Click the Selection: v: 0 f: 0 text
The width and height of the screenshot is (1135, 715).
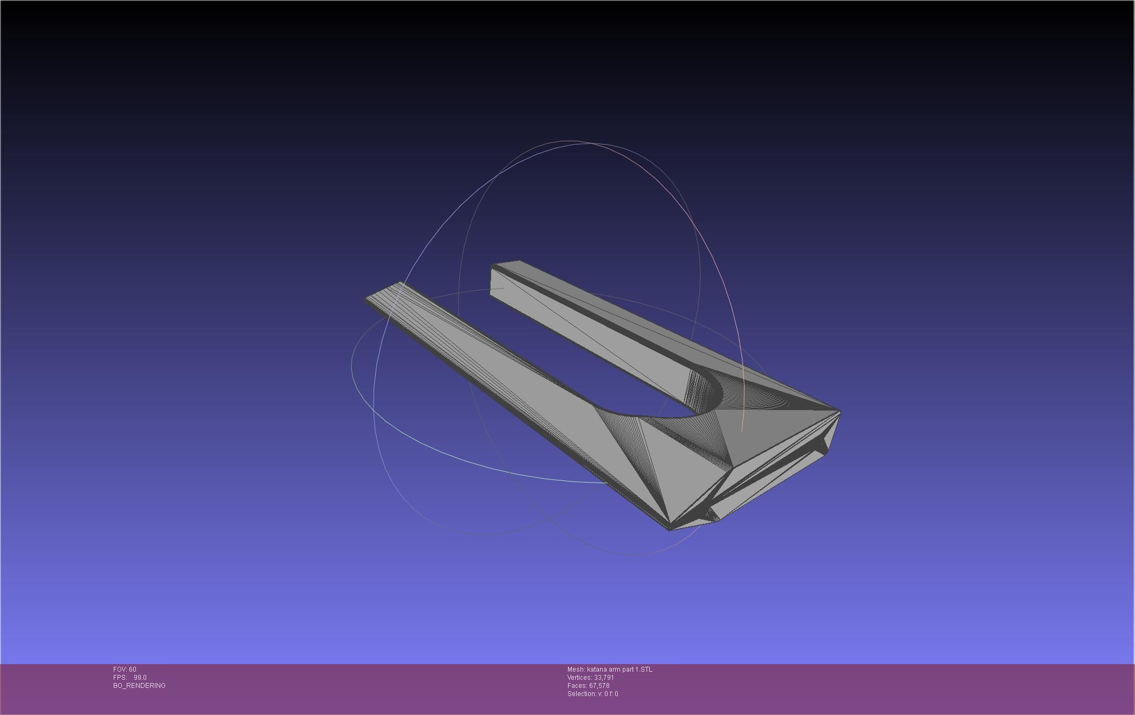pos(593,694)
